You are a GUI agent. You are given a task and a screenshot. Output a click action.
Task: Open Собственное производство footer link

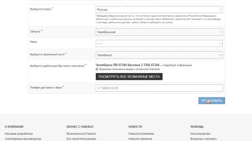point(23,139)
